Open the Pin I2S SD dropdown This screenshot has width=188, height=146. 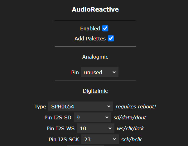click(92, 118)
